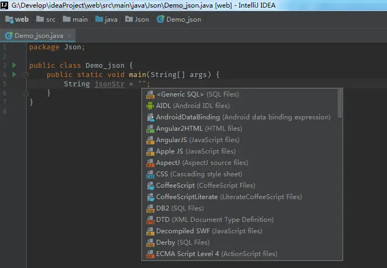Select DTD (XML Document Type Definition)
Image resolution: width=387 pixels, height=268 pixels.
pyautogui.click(x=240, y=220)
